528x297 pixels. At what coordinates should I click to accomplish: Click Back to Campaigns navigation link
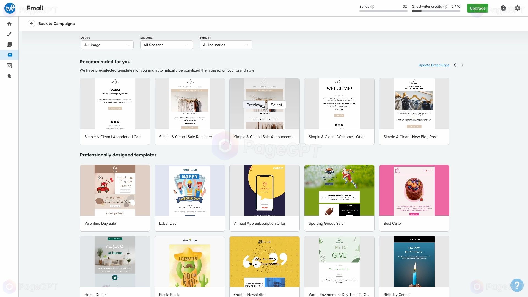pyautogui.click(x=57, y=24)
